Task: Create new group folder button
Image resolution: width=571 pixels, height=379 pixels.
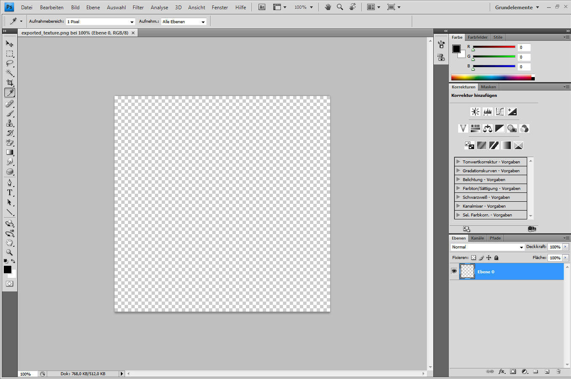Action: (x=536, y=372)
